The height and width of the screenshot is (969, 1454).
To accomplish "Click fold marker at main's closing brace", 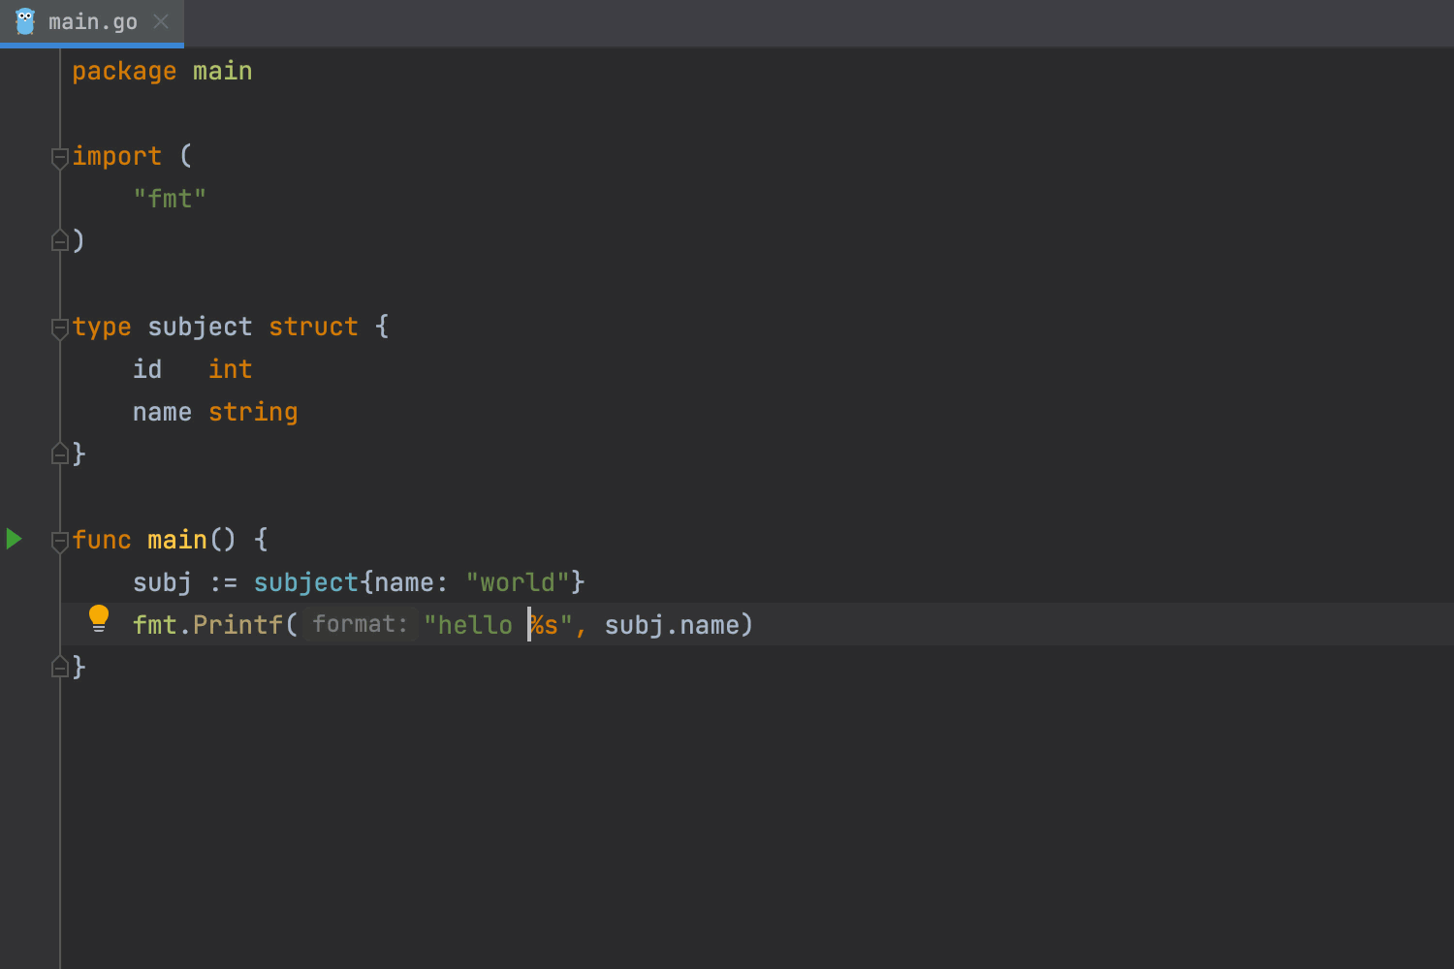I will point(60,667).
